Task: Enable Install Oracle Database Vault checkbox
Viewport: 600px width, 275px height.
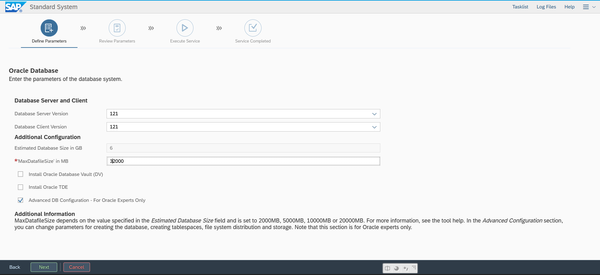Action: click(21, 174)
